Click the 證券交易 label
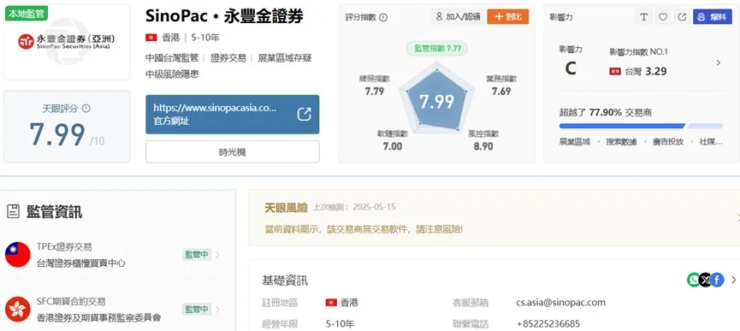Image resolution: width=740 pixels, height=331 pixels. coord(228,58)
